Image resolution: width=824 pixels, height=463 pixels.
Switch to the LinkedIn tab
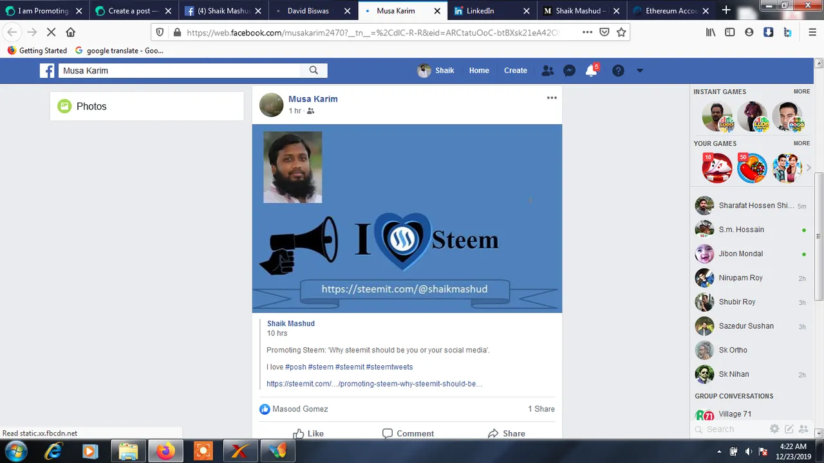[491, 11]
